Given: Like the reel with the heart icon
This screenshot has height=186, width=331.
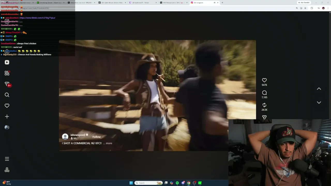Looking at the screenshot, I should (264, 80).
